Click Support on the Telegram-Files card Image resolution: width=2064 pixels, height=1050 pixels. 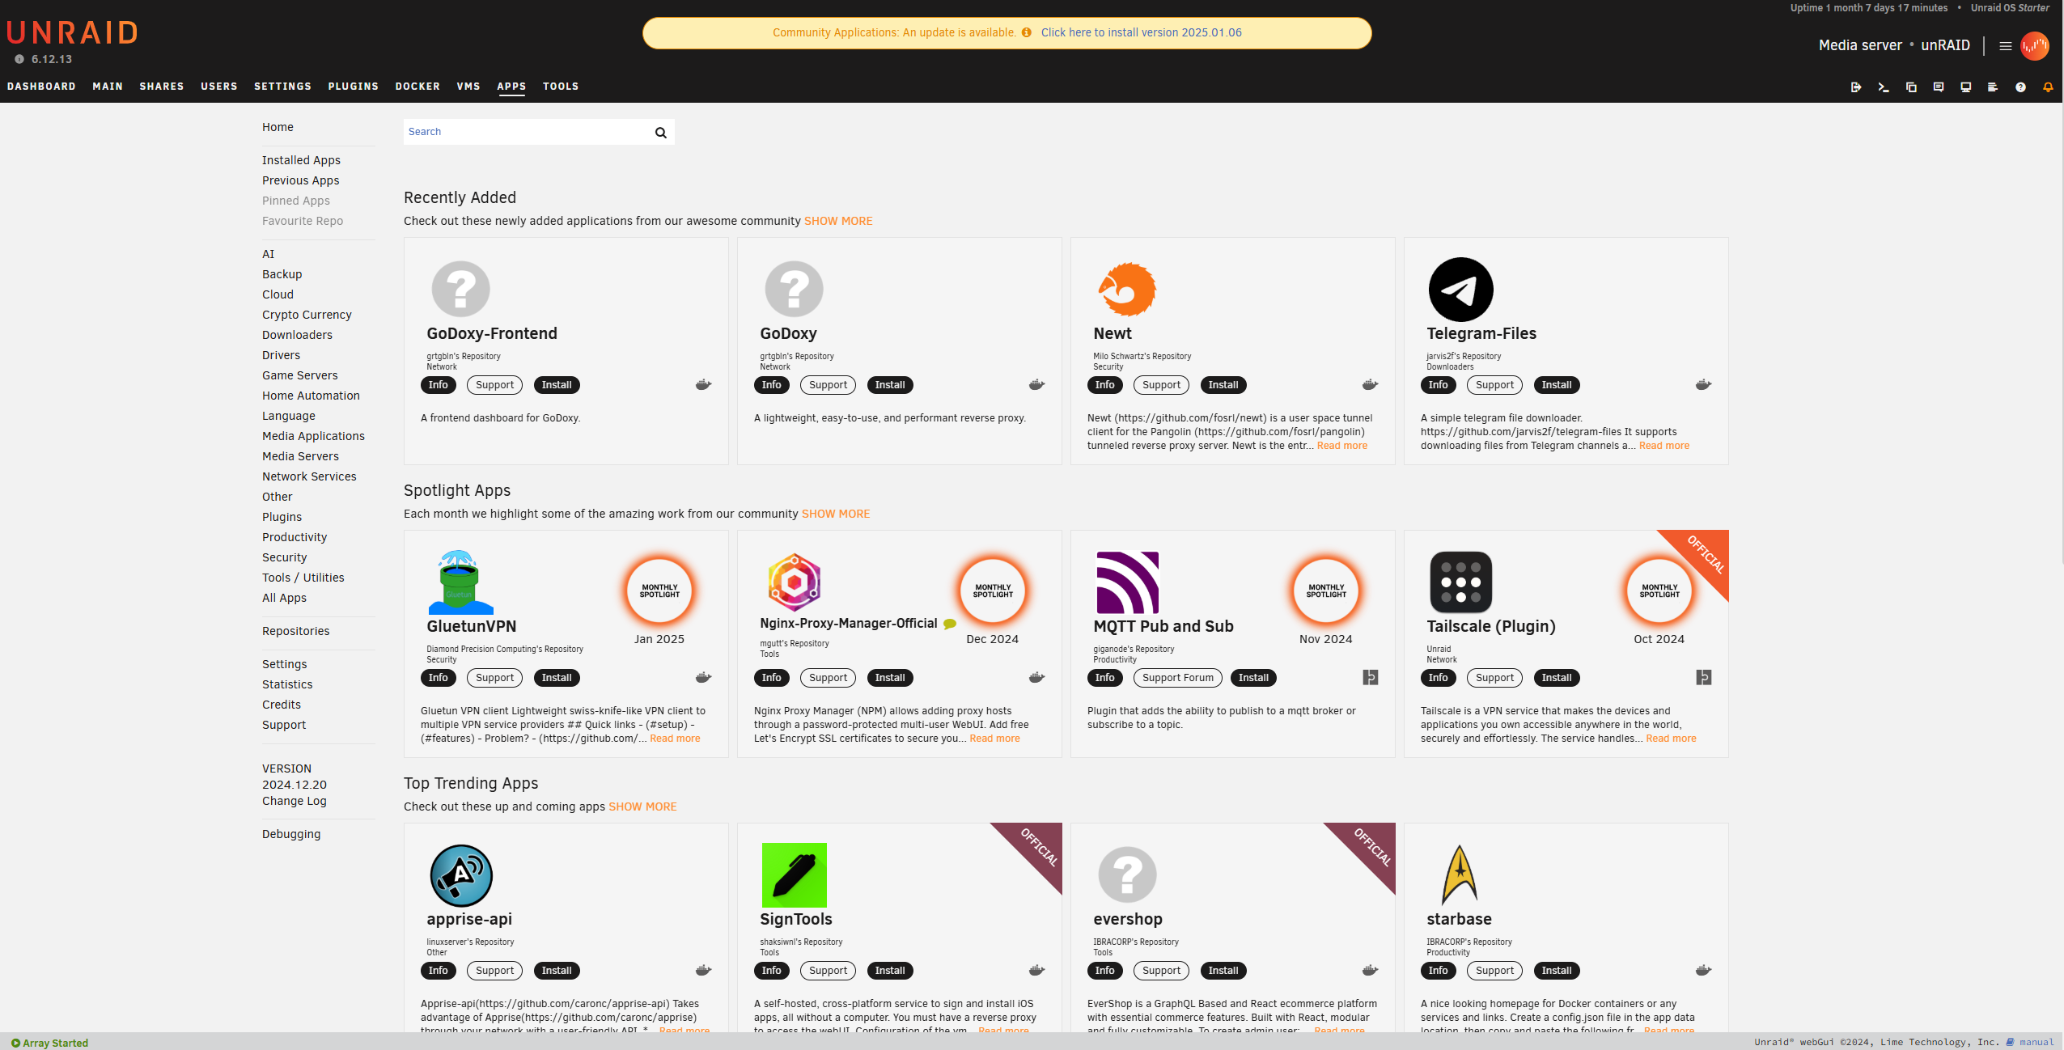pyautogui.click(x=1494, y=385)
